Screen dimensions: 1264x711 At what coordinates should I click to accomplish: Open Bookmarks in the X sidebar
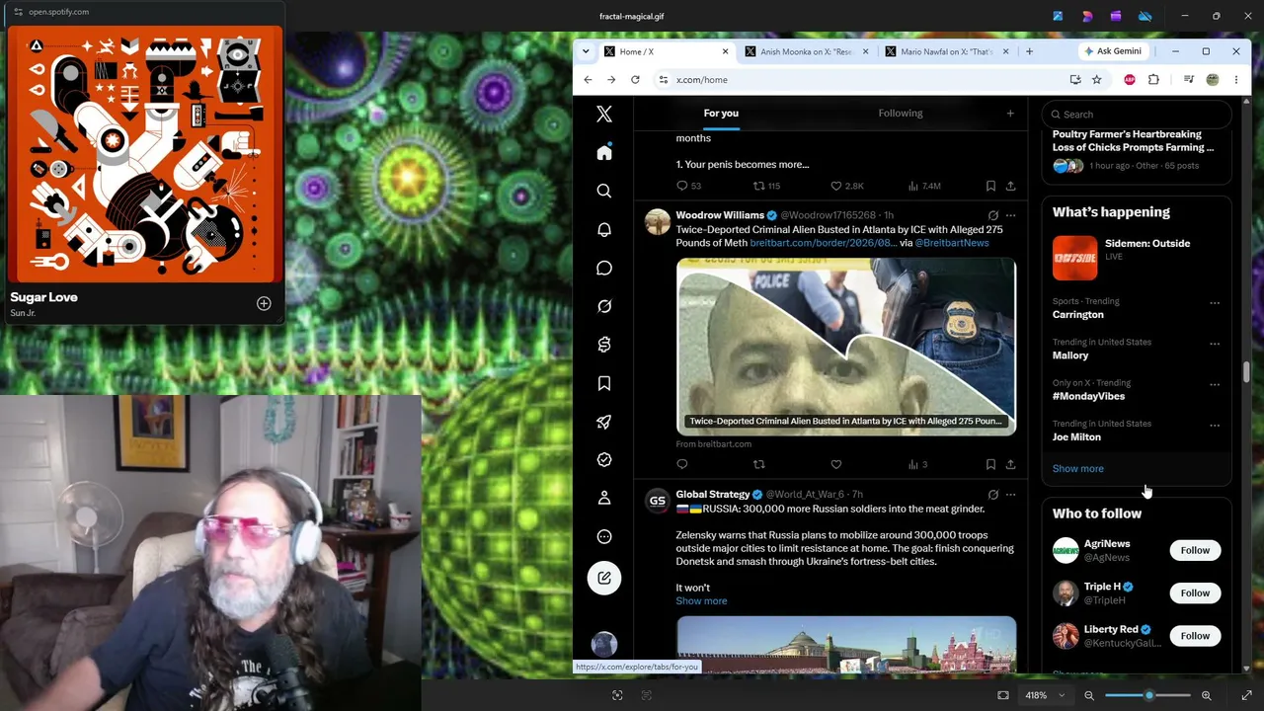604,383
